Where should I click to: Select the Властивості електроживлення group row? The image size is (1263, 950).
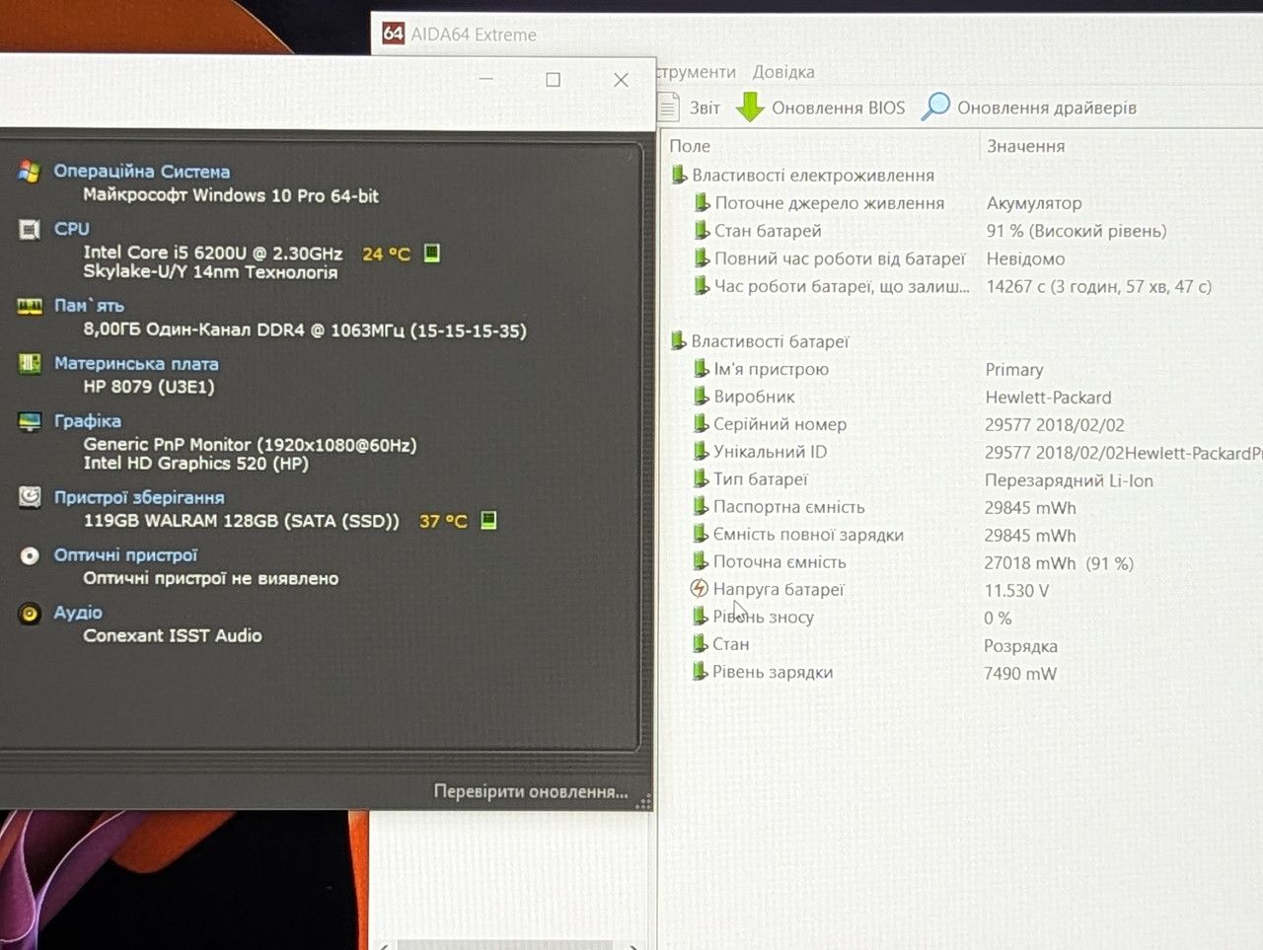click(x=813, y=175)
